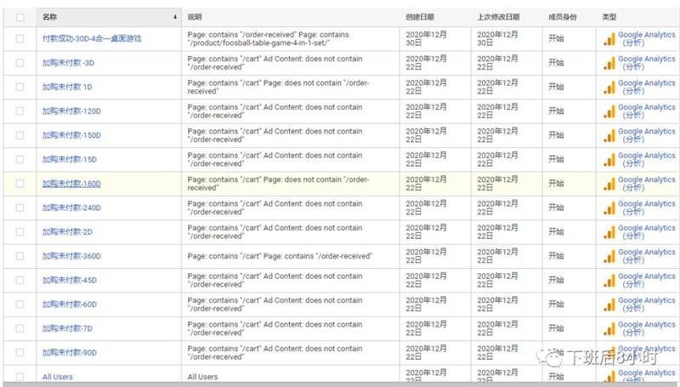Check the box for 加购未付款-15D
Viewport: 680px width, 387px height.
click(x=20, y=159)
